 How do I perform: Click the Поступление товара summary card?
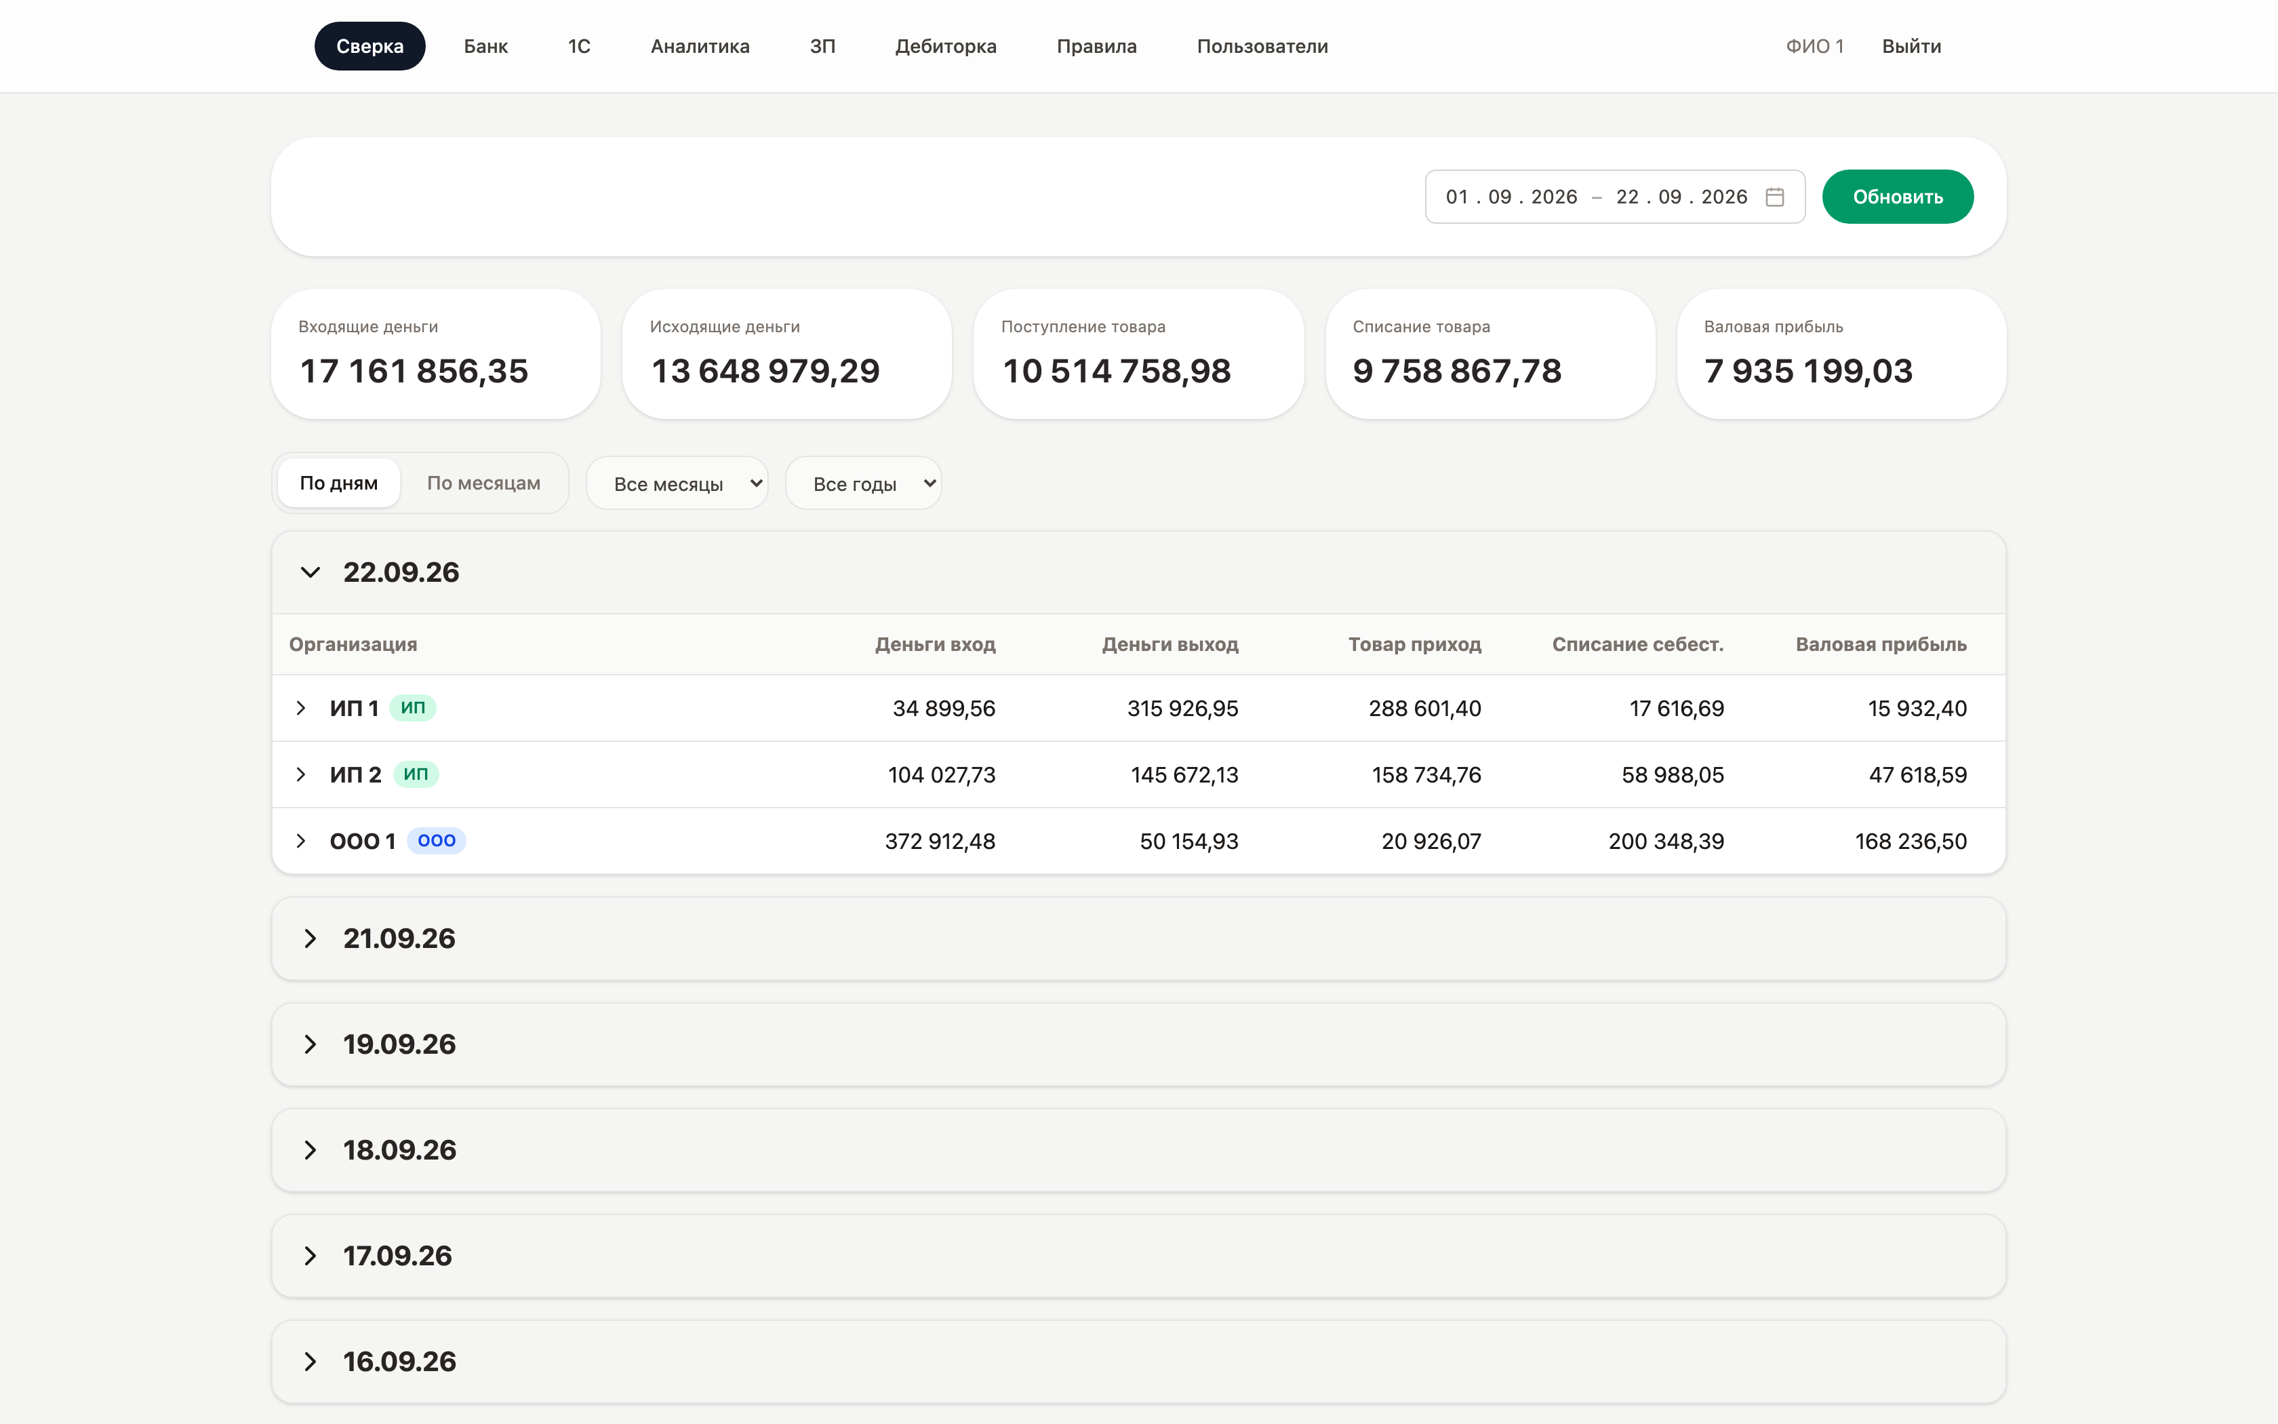coord(1139,354)
